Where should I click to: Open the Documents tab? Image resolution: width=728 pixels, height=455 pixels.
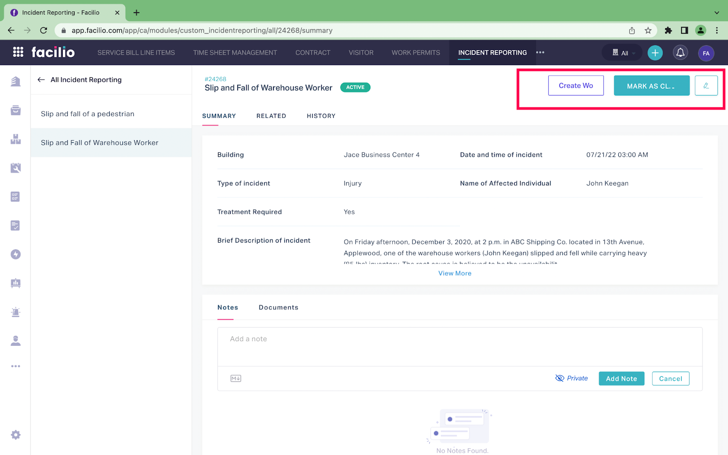(278, 308)
